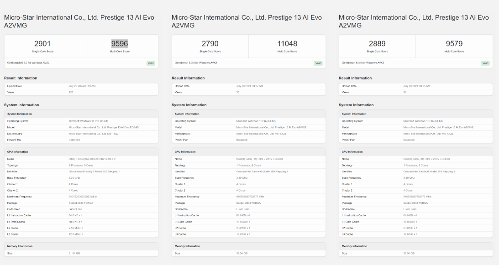Click the Cluster 1 row in the 2790 result
This screenshot has height=265, width=499.
coord(248,184)
